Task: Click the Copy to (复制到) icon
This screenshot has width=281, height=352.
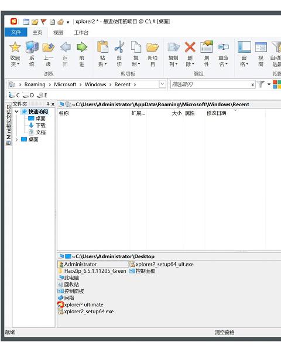Action: tap(173, 47)
